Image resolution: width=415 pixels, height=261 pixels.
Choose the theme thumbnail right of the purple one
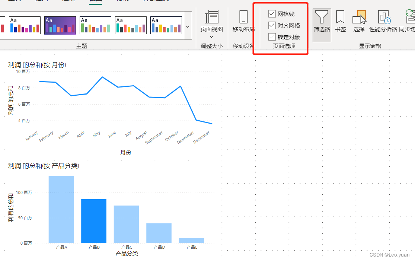pyautogui.click(x=96, y=25)
